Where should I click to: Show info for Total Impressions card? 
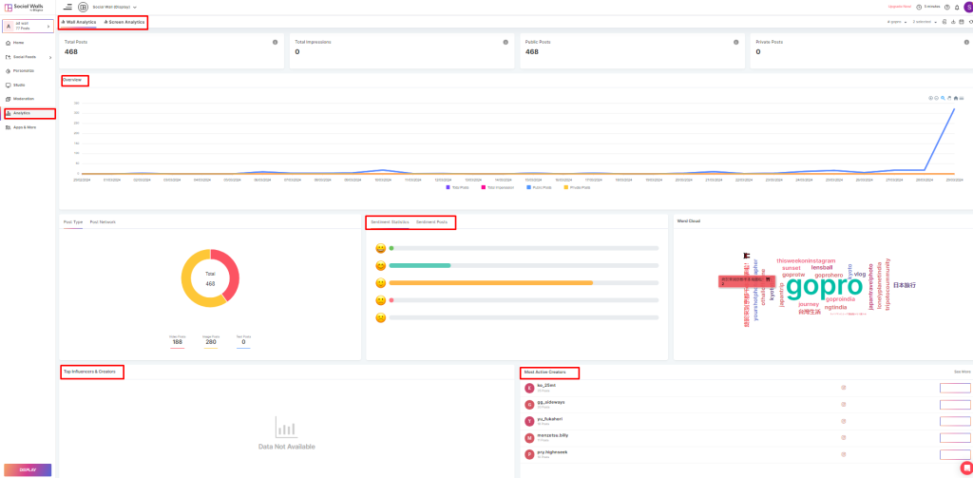tap(506, 42)
